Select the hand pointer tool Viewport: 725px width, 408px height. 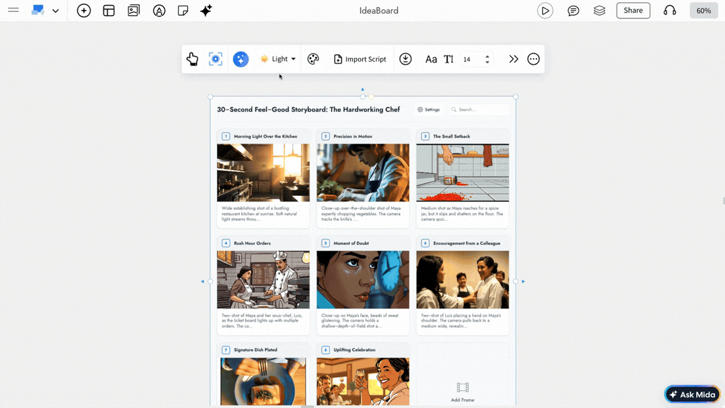click(193, 59)
